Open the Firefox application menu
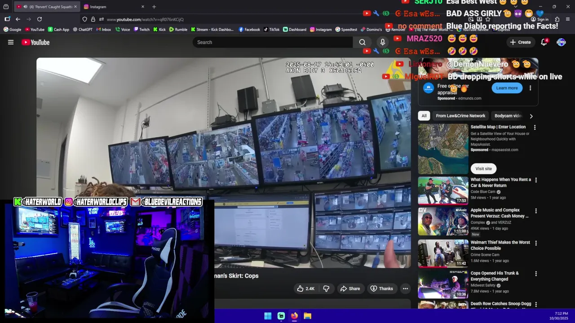Image resolution: width=575 pixels, height=323 pixels. coord(568,19)
